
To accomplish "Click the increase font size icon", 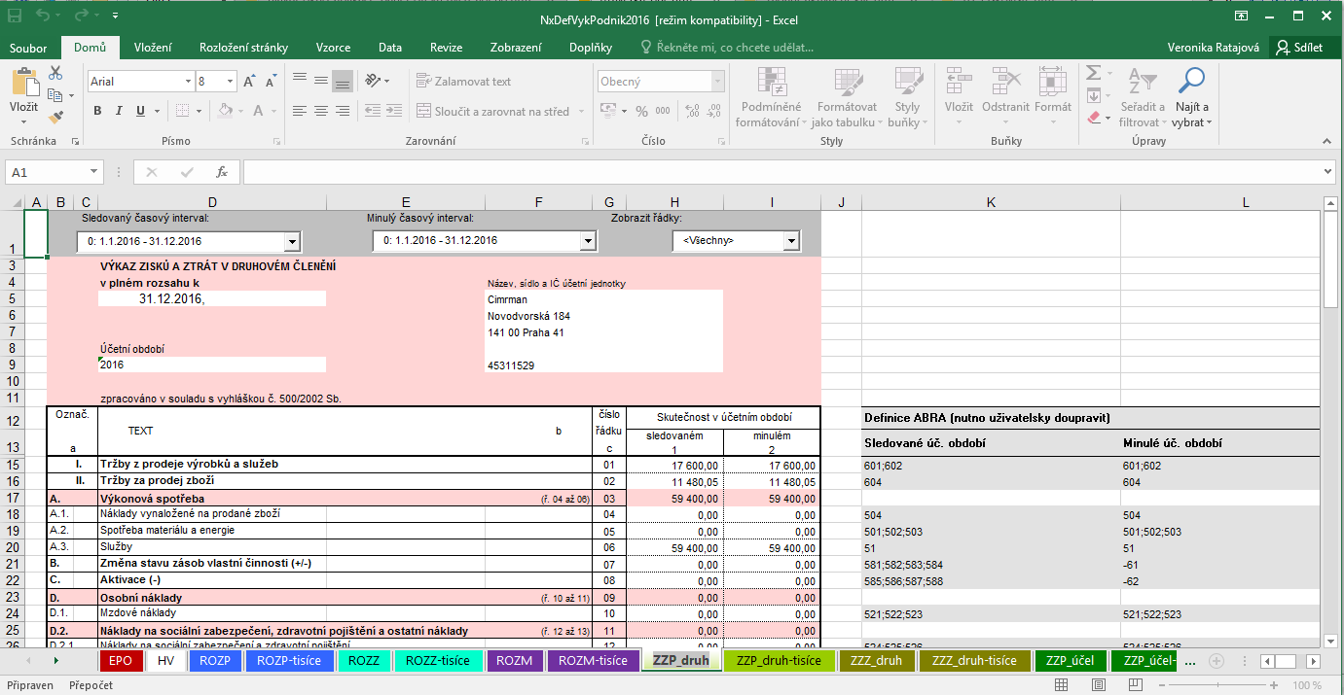I will pyautogui.click(x=249, y=83).
